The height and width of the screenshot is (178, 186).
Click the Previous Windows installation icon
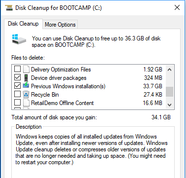[x=26, y=86]
